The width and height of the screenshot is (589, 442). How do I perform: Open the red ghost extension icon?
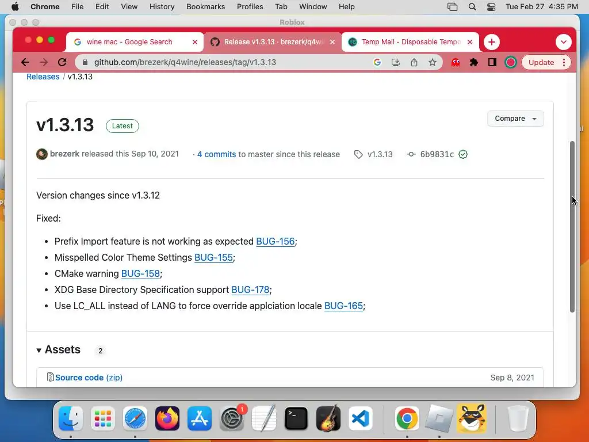coord(456,62)
